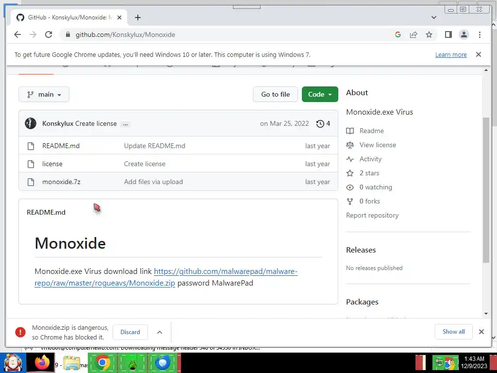Expand the download item options chevron
497x373 pixels.
(159, 332)
